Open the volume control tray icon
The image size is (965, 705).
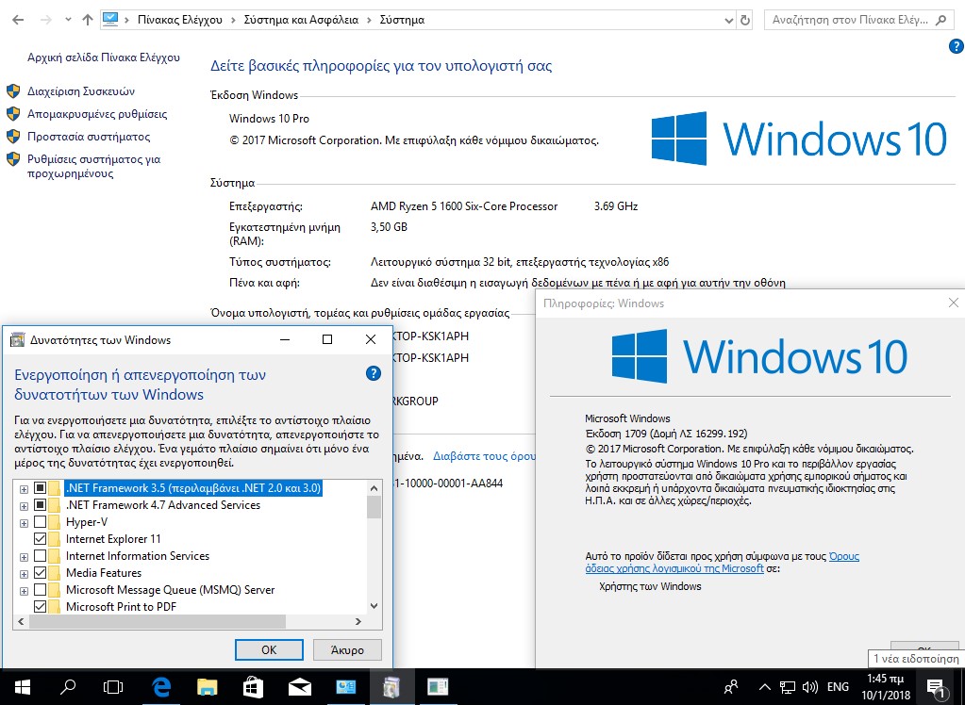(x=810, y=686)
